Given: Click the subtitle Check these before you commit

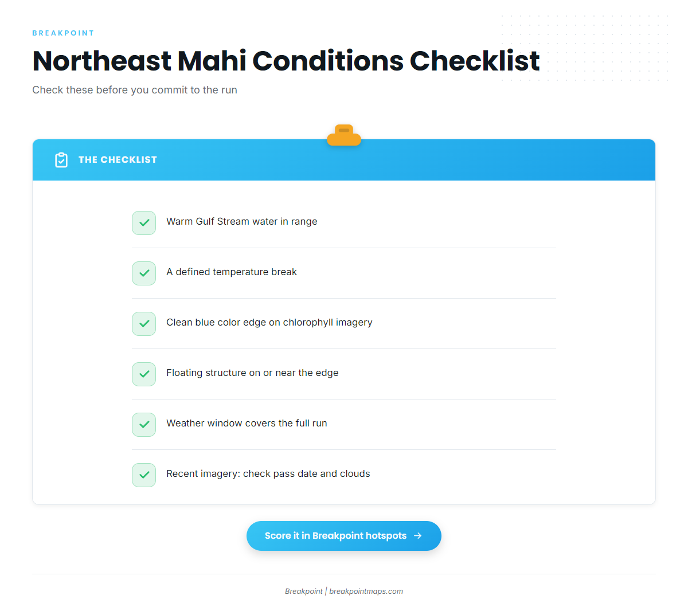Looking at the screenshot, I should [135, 90].
